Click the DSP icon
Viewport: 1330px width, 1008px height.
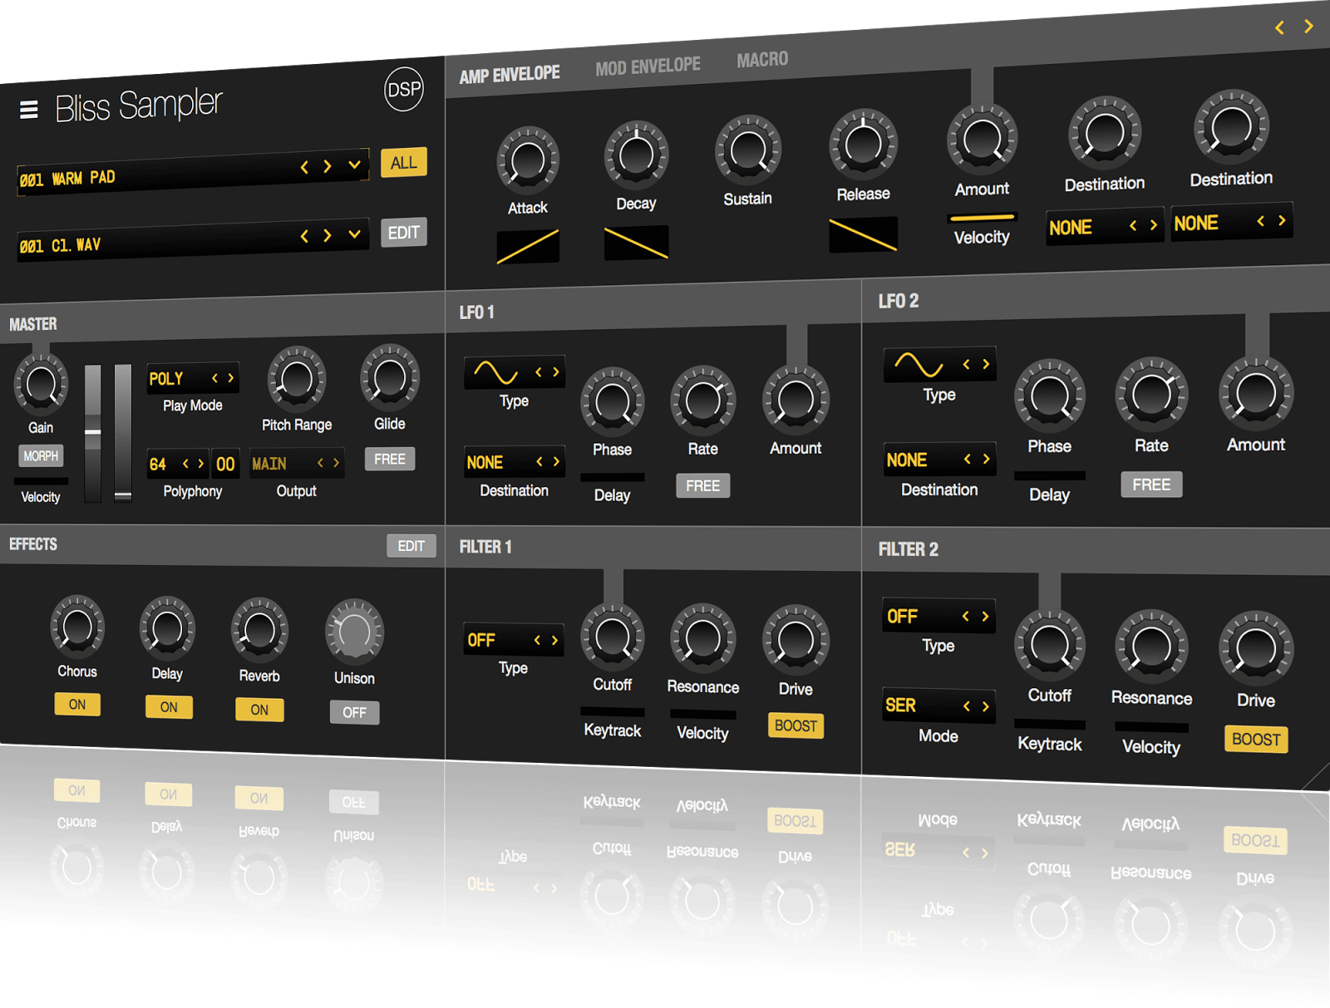[404, 90]
